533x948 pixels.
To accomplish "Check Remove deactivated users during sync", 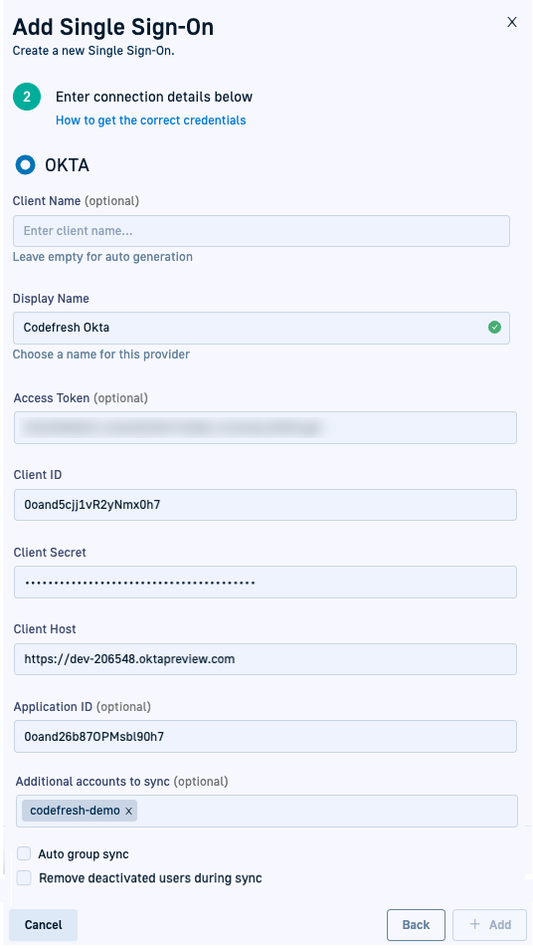I will tap(24, 878).
